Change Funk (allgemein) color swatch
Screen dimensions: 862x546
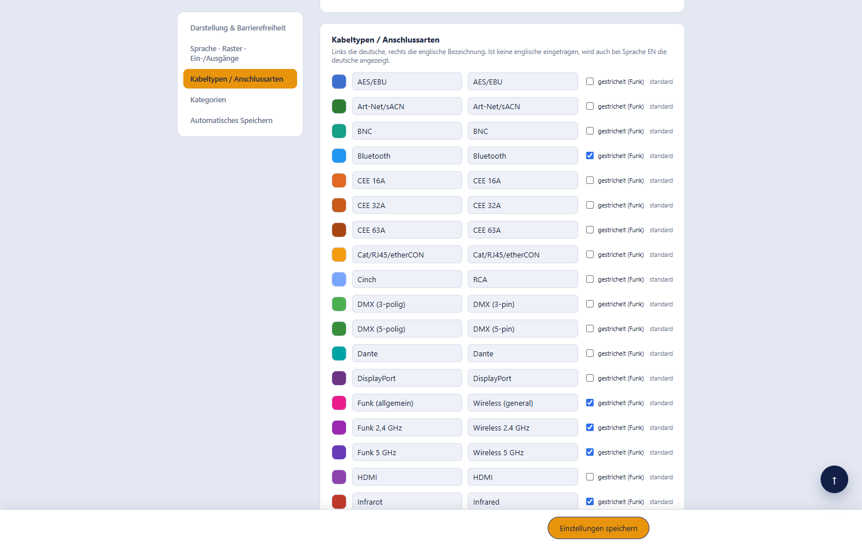point(339,403)
